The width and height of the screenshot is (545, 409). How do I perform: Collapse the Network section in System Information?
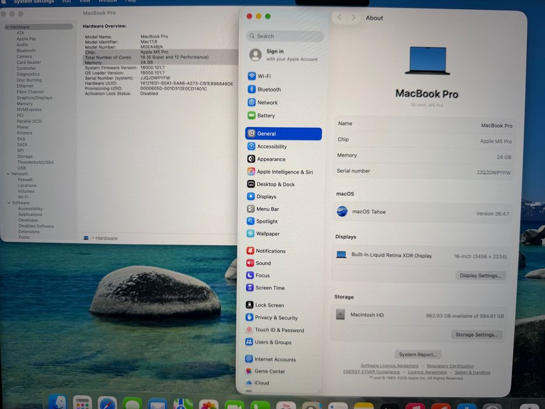8,174
